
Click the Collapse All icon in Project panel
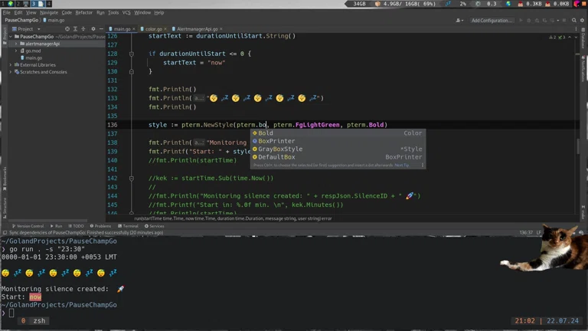pyautogui.click(x=83, y=29)
